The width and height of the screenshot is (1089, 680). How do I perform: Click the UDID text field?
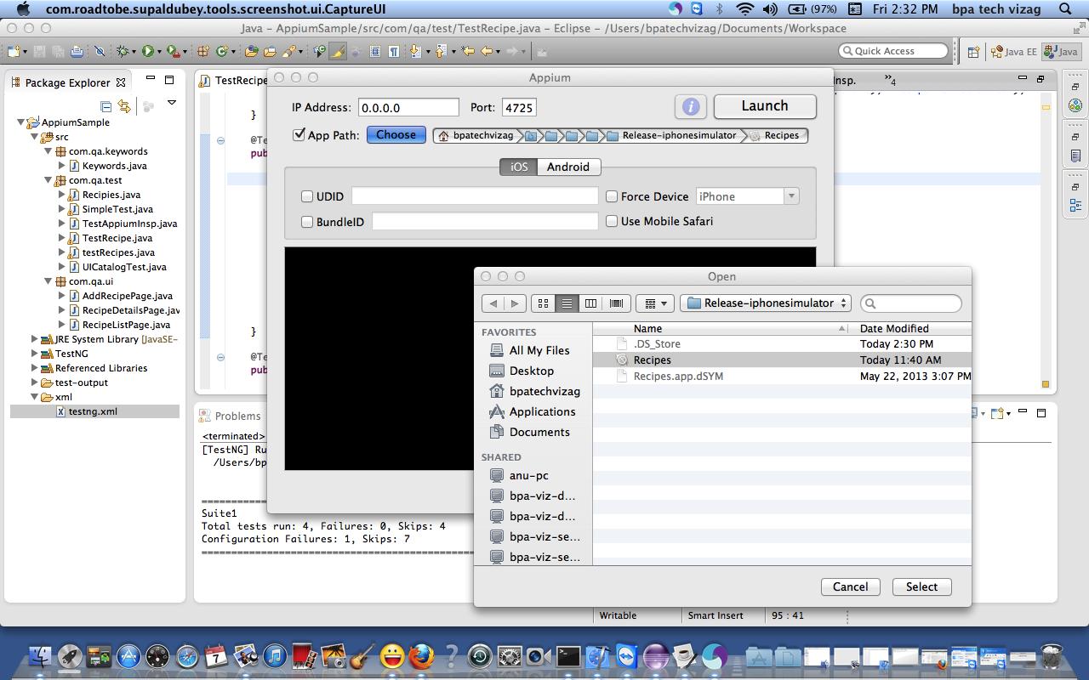point(475,196)
